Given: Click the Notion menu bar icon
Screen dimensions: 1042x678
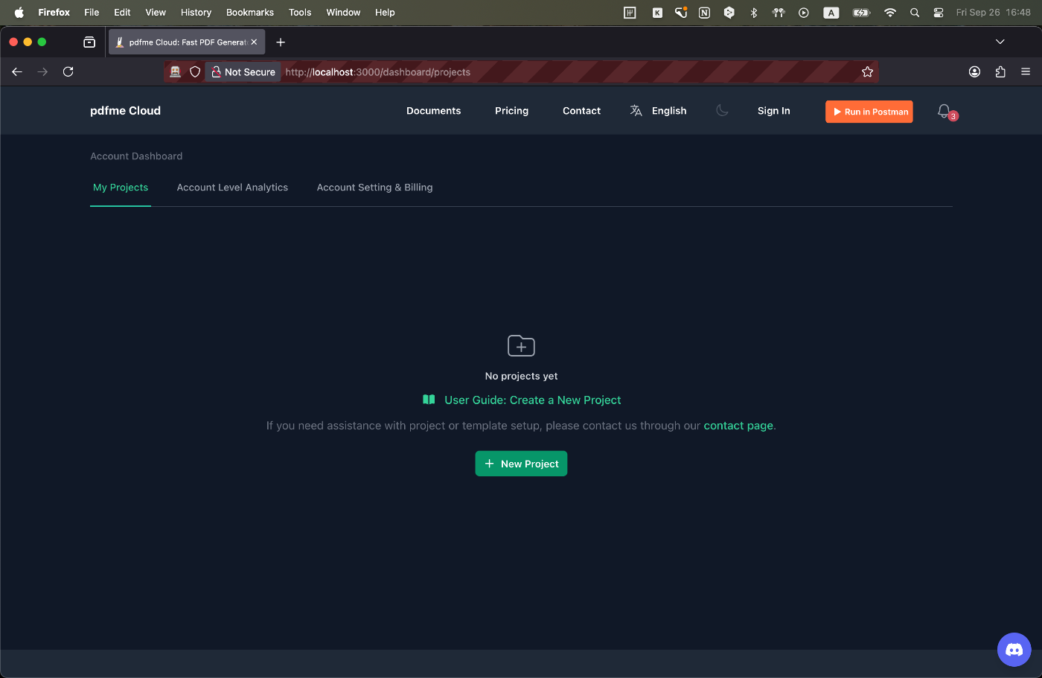Looking at the screenshot, I should pyautogui.click(x=704, y=13).
